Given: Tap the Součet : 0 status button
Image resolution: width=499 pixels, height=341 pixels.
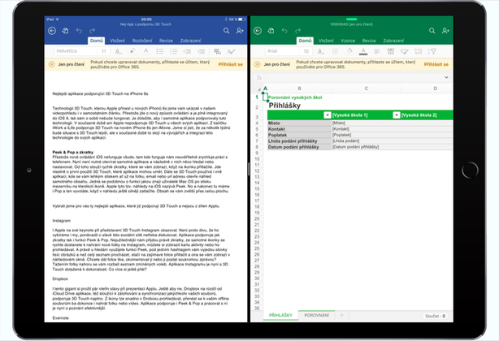Looking at the screenshot, I should point(435,316).
